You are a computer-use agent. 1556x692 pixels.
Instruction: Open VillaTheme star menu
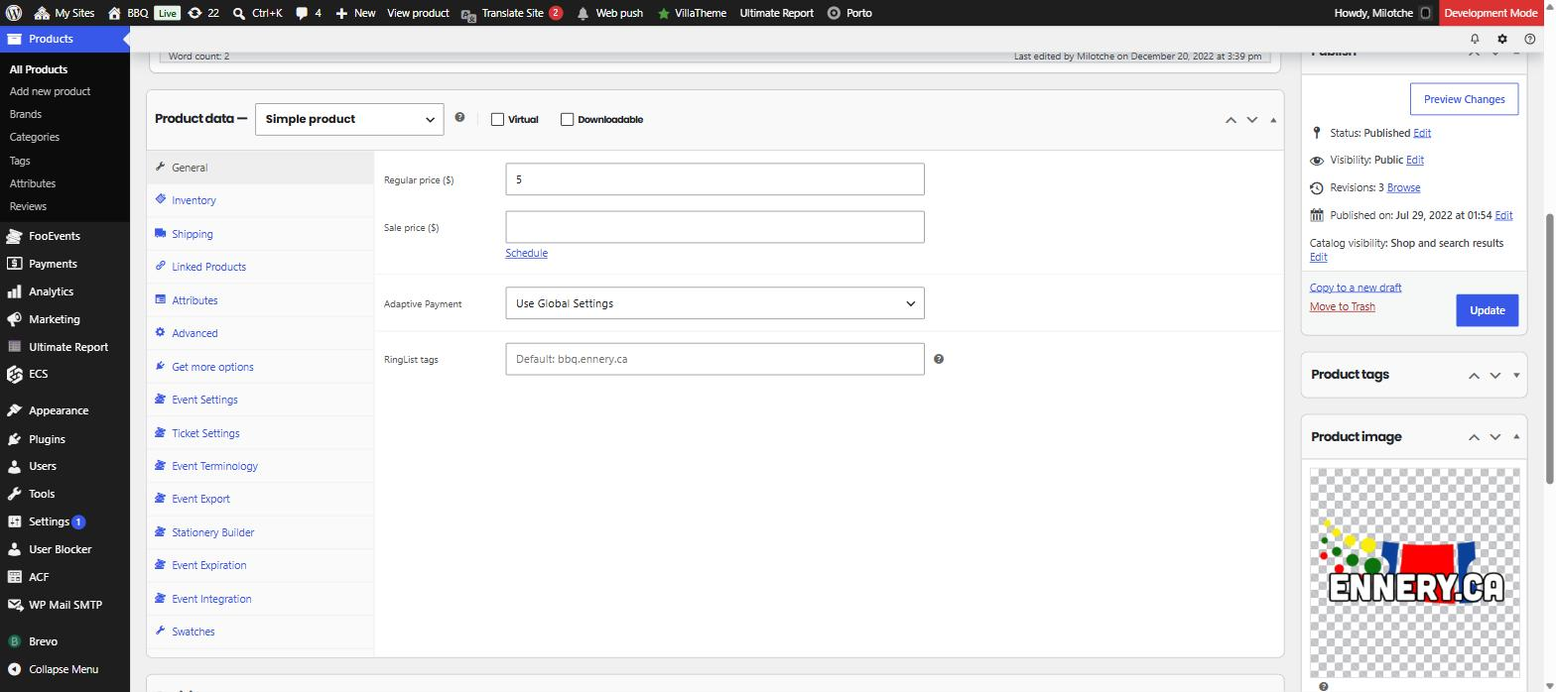coord(692,13)
